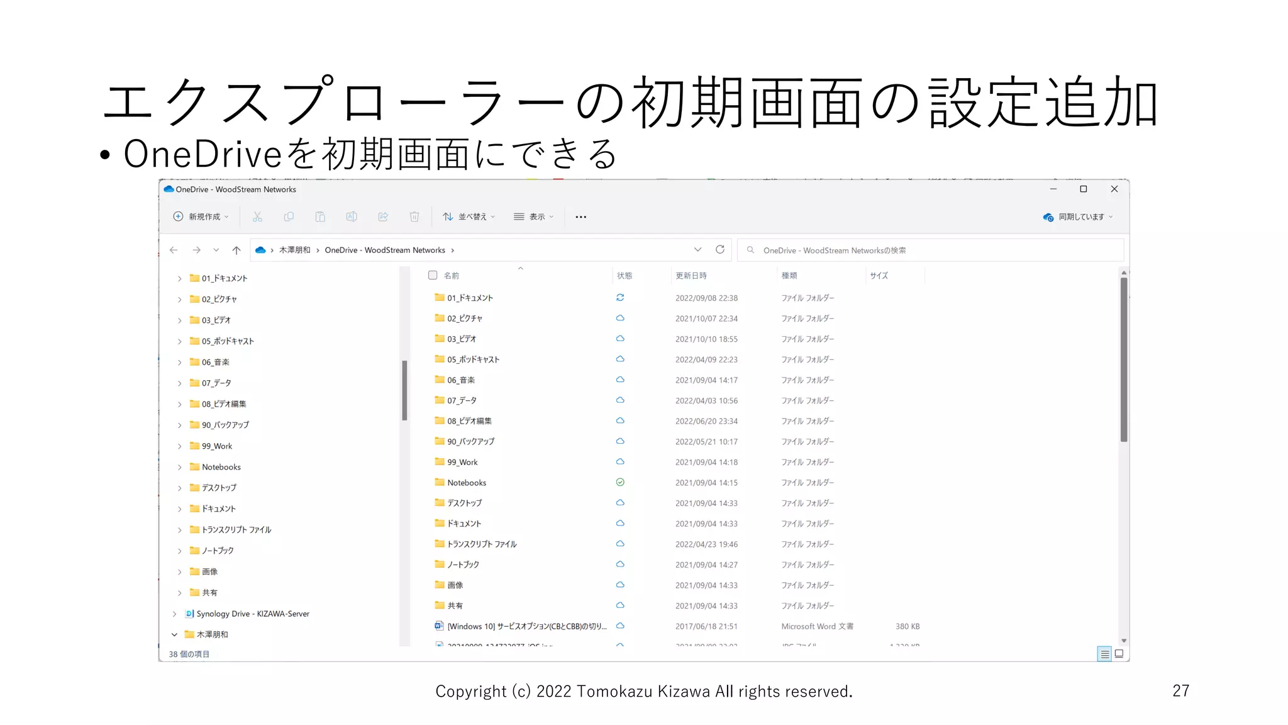
Task: Go forward with the right arrow
Action: coord(197,250)
